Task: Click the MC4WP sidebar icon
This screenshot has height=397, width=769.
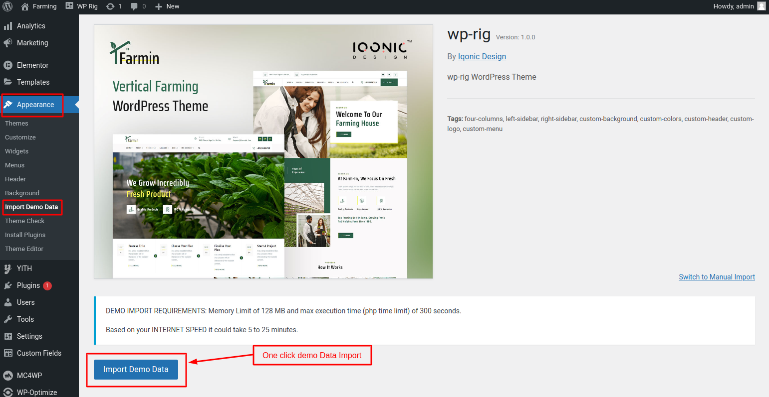Action: tap(8, 376)
